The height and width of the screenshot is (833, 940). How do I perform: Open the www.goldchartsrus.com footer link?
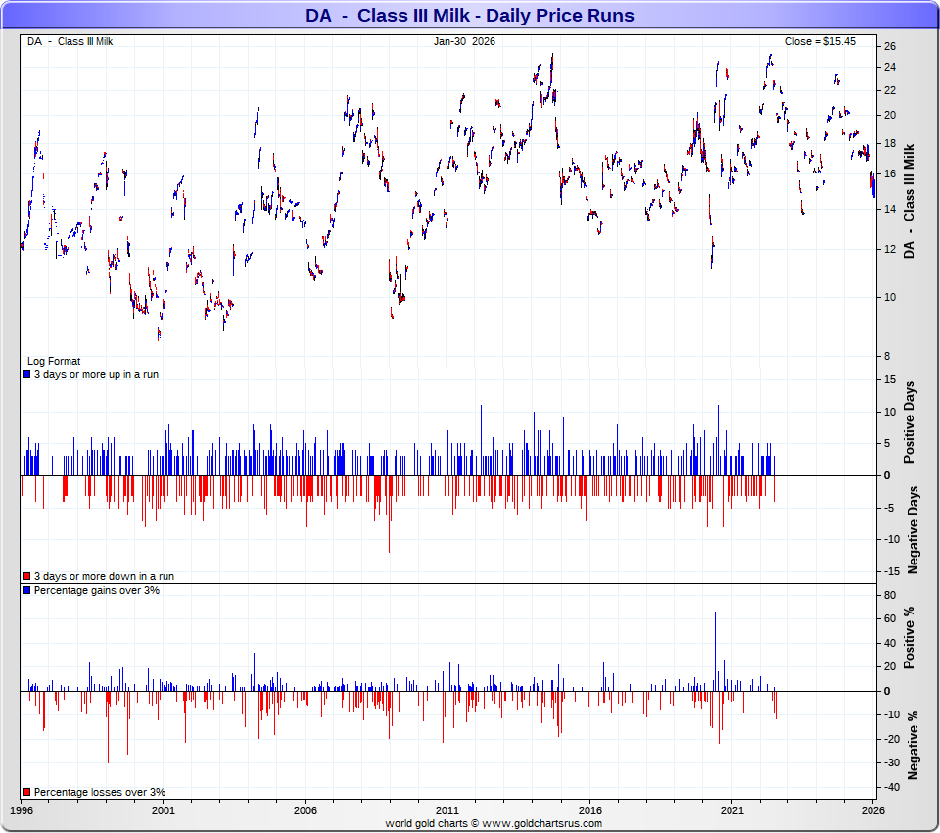point(541,824)
